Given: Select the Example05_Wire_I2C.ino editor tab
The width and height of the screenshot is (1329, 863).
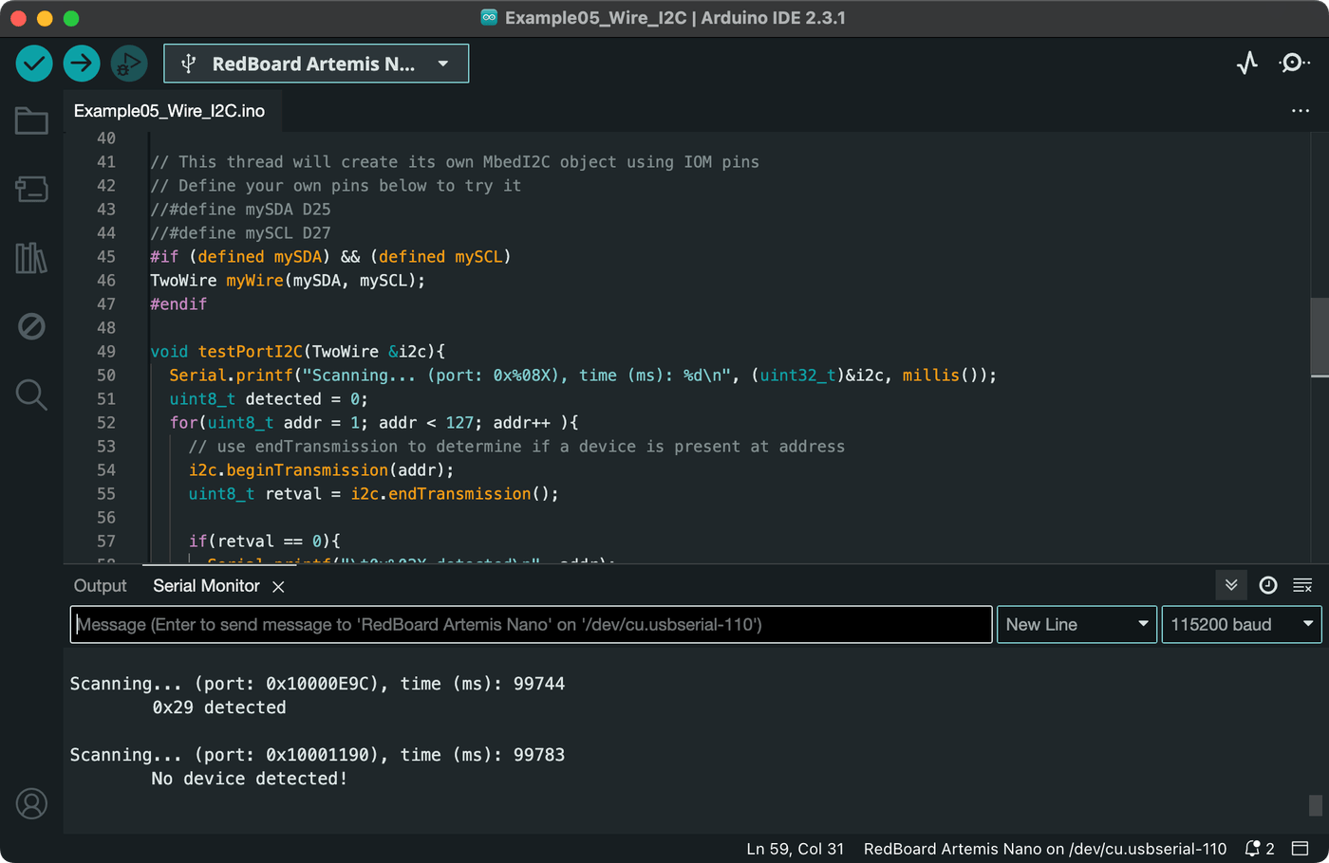Looking at the screenshot, I should (169, 111).
